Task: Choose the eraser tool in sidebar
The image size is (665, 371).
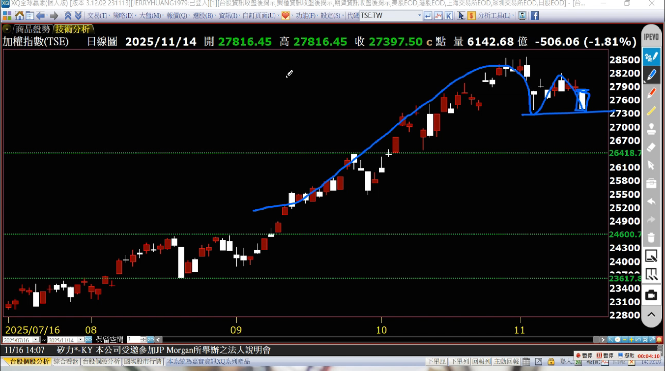Action: [652, 147]
